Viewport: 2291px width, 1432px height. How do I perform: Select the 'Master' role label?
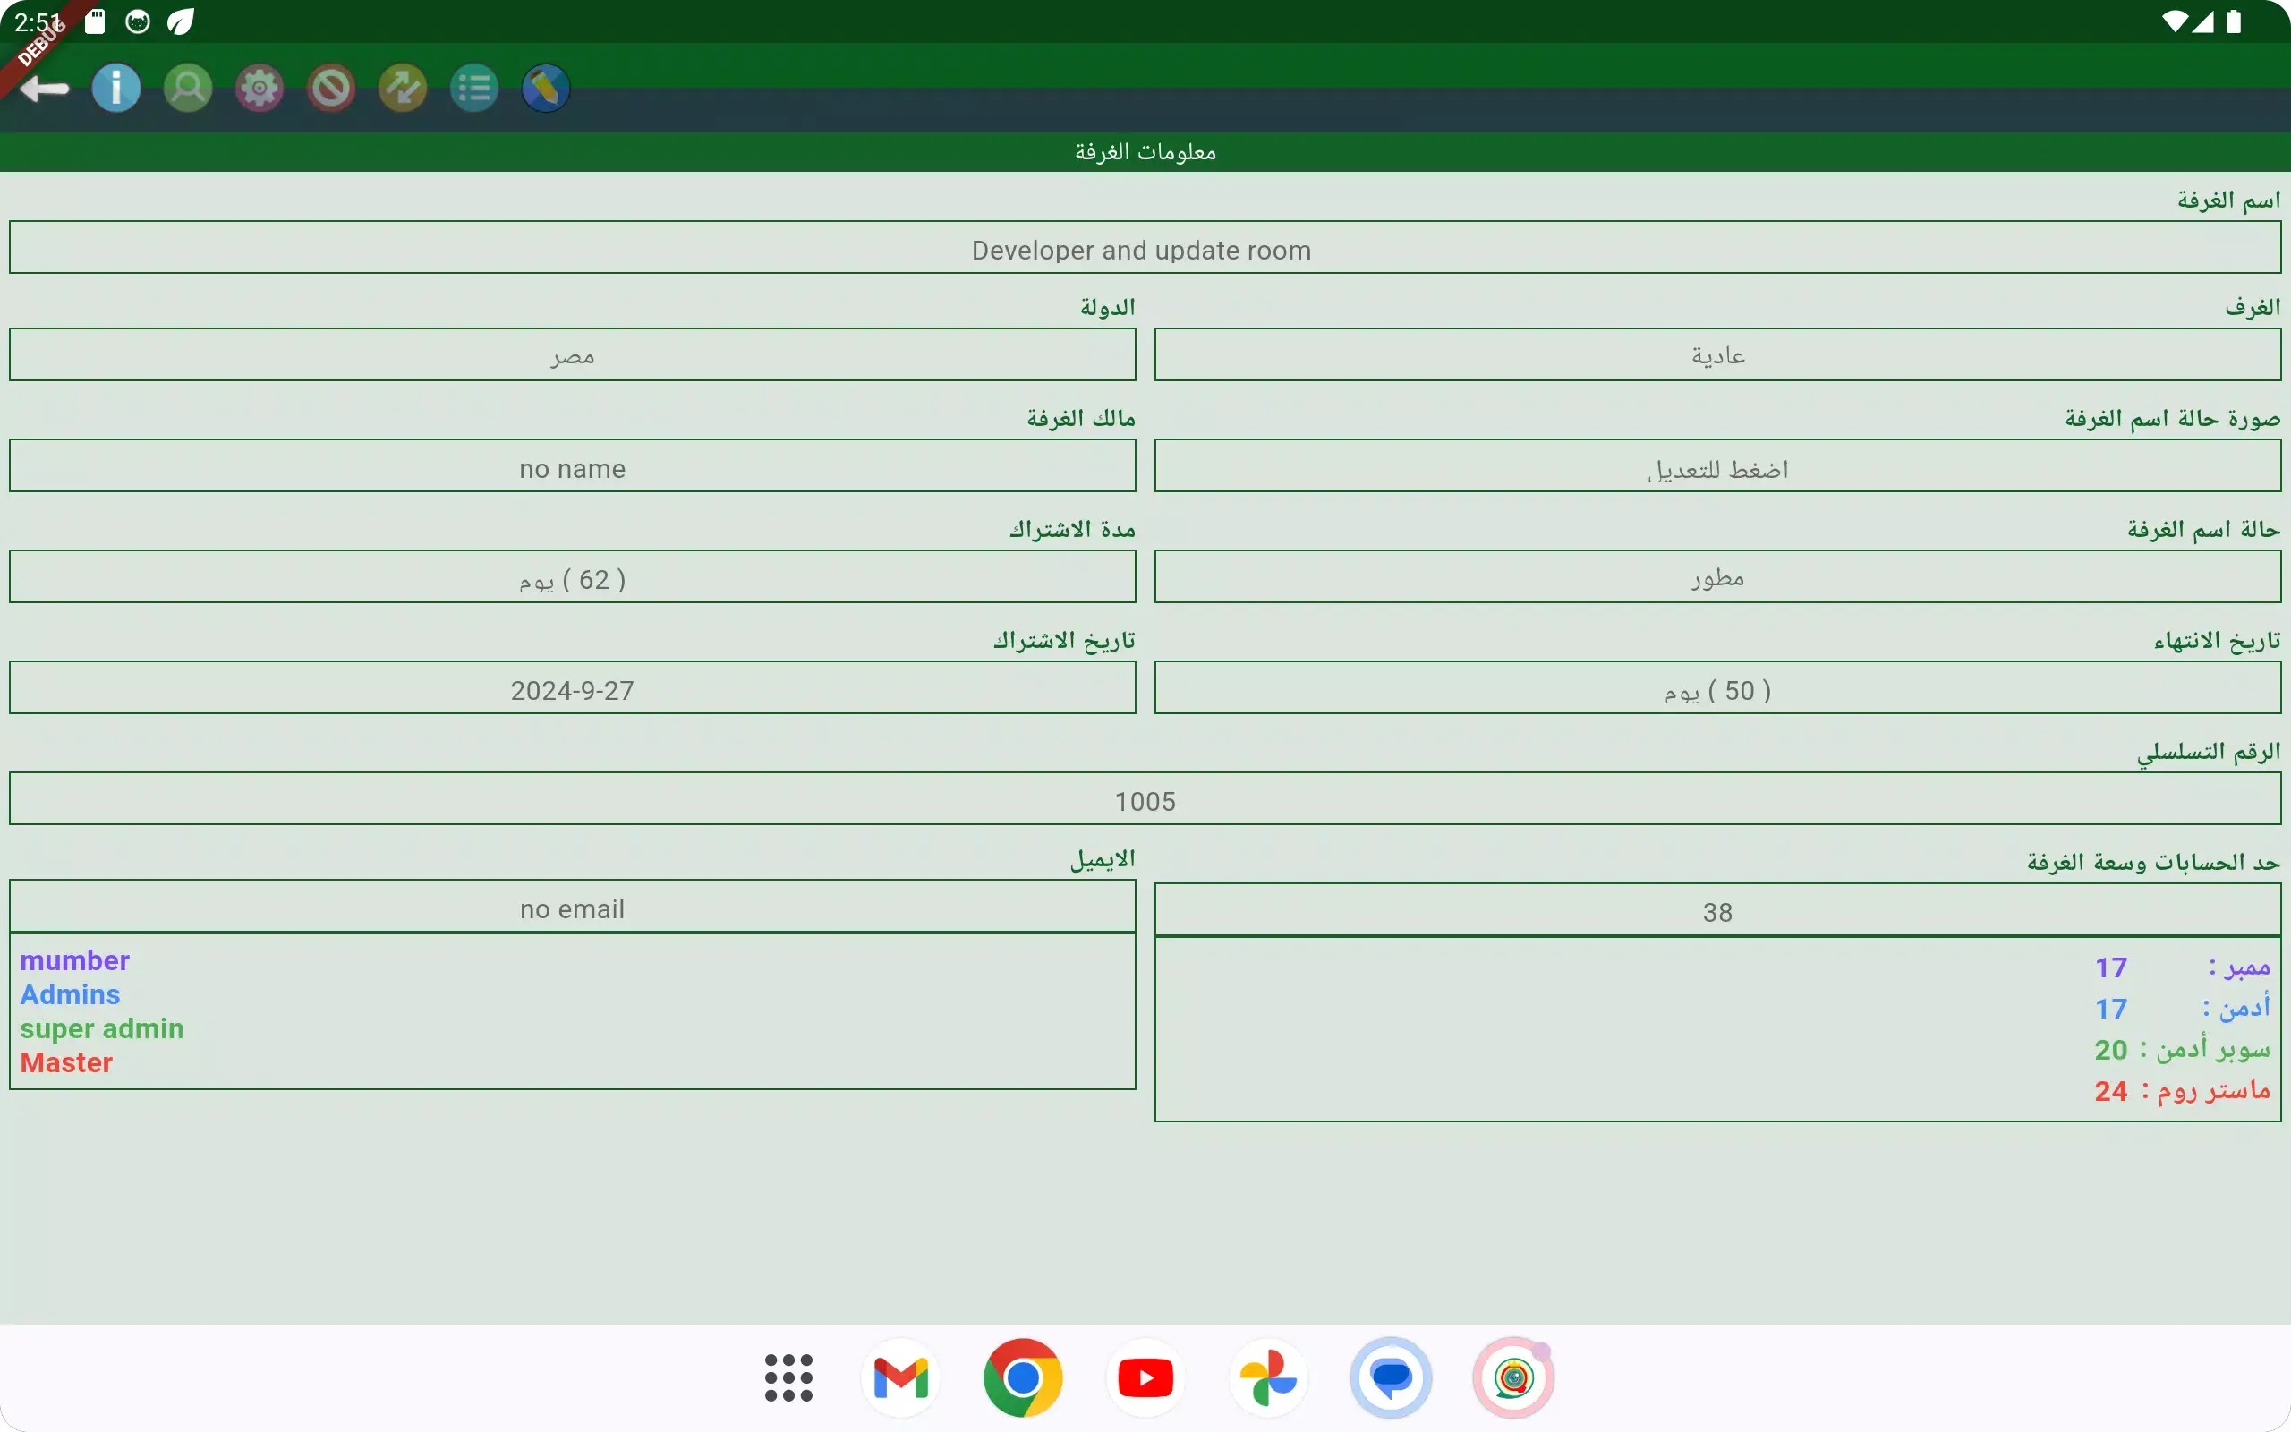(66, 1062)
